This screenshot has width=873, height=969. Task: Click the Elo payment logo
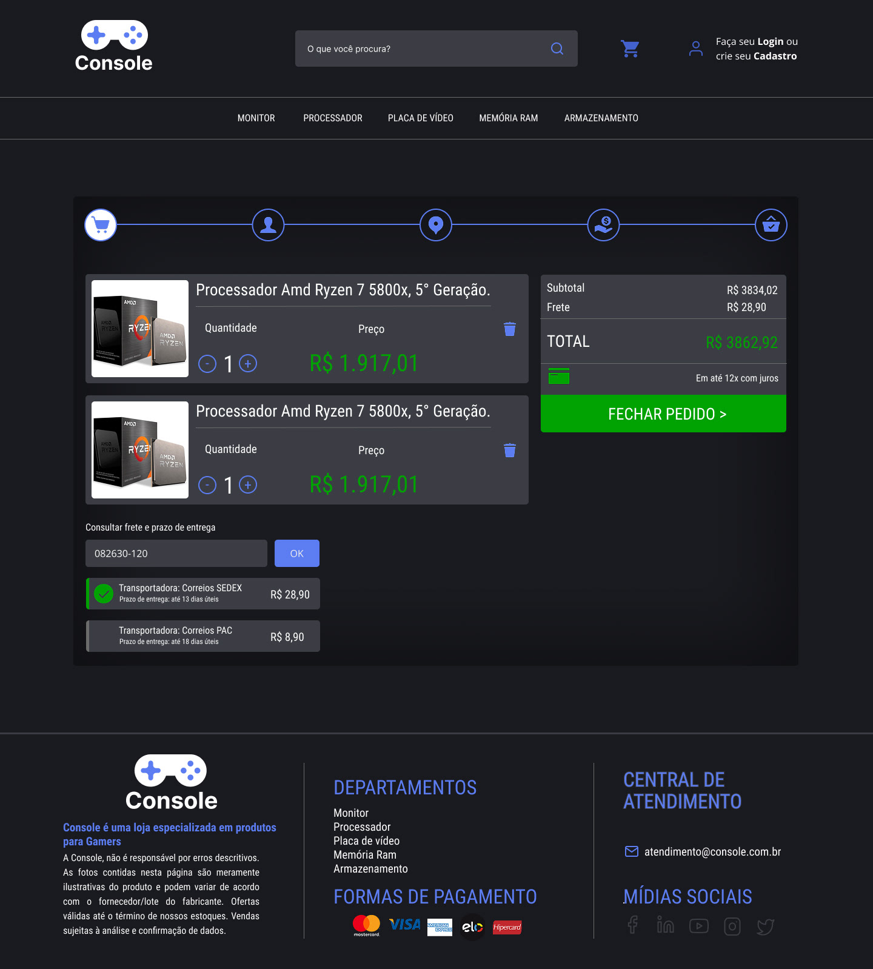point(472,927)
